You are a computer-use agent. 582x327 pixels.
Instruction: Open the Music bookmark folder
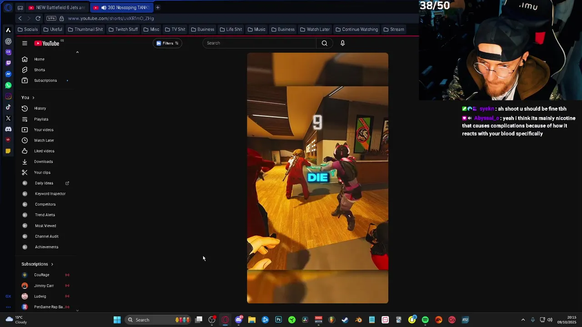pyautogui.click(x=256, y=30)
